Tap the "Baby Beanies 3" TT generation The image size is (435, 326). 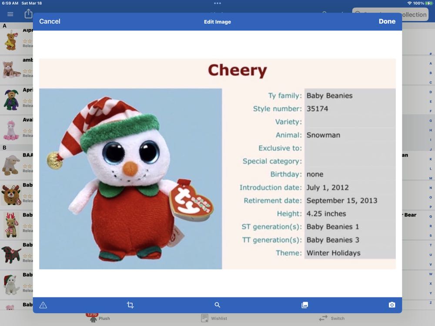pos(333,240)
